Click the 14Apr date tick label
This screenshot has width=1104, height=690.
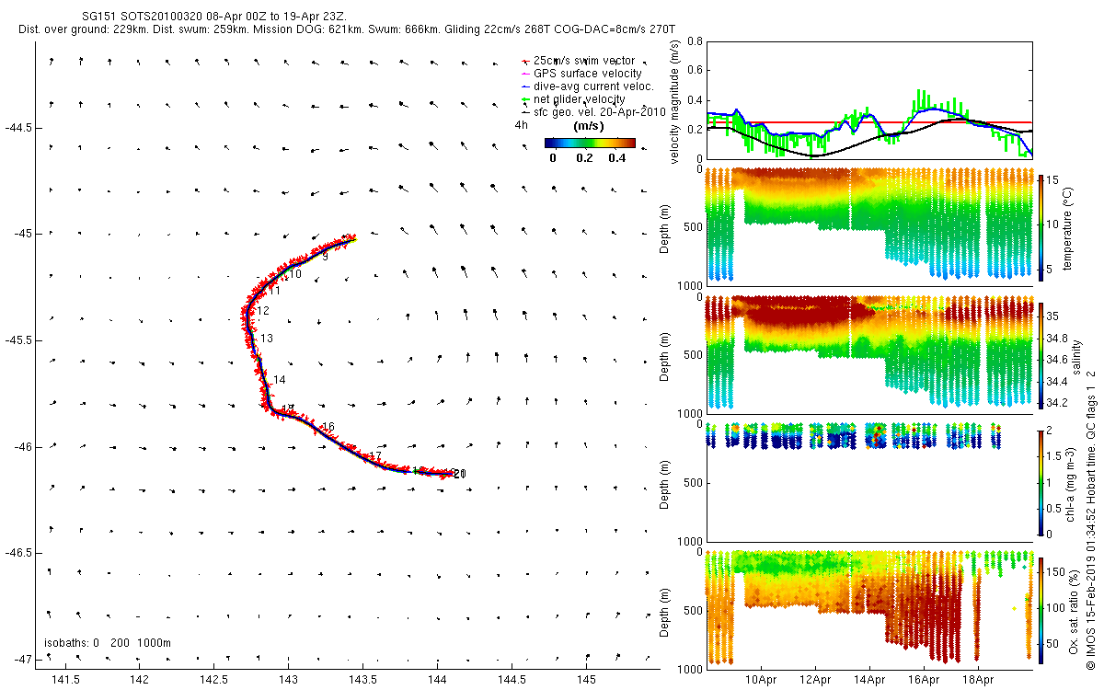(870, 680)
